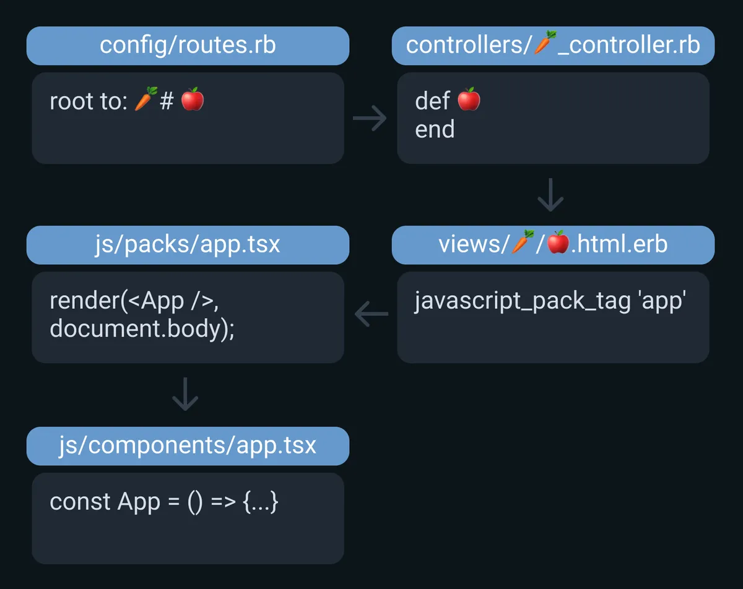The height and width of the screenshot is (589, 743).
Task: Click the apple emoji in views header
Action: coord(558,243)
